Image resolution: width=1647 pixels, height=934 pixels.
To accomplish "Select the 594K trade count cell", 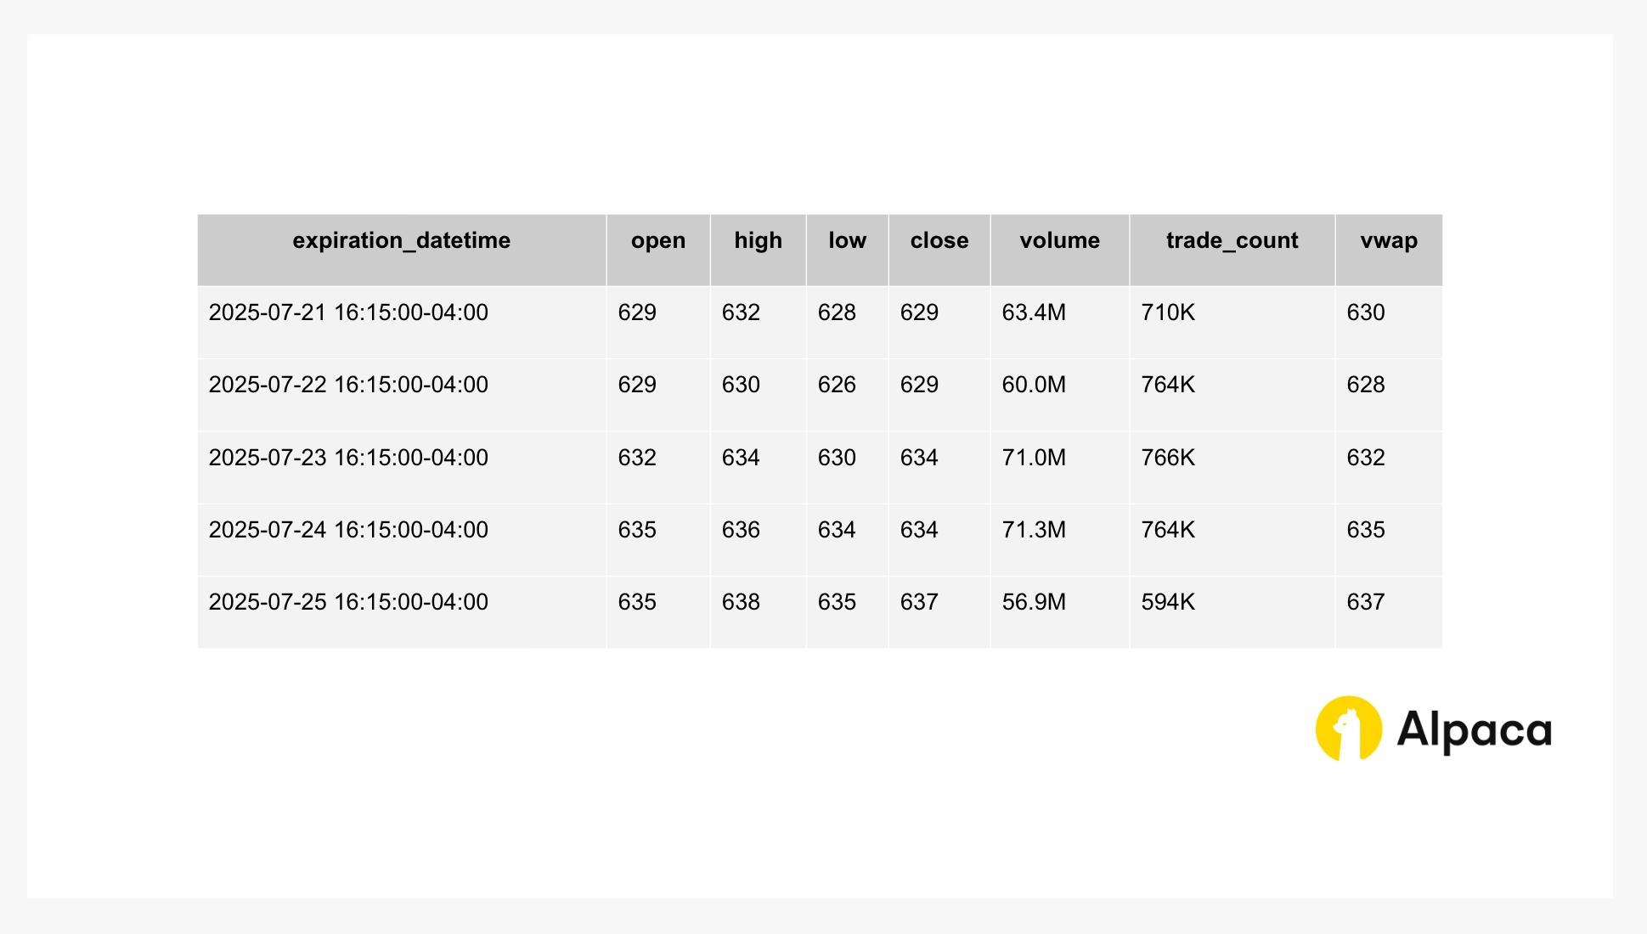I will tap(1232, 612).
